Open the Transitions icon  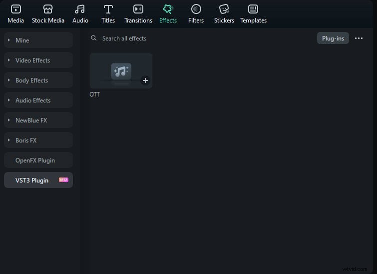click(x=138, y=9)
